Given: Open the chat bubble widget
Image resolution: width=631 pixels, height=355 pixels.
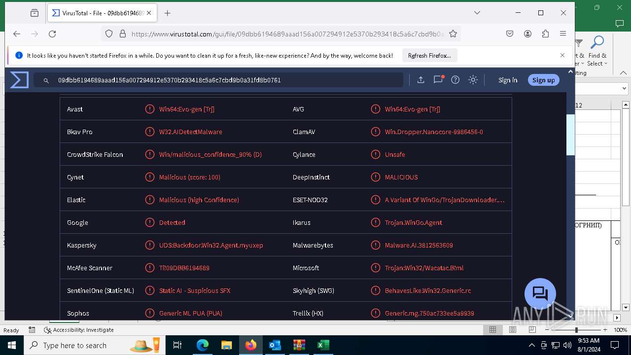Looking at the screenshot, I should [x=540, y=294].
